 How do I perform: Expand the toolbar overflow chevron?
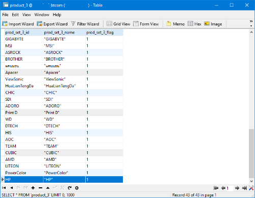coord(251,21)
